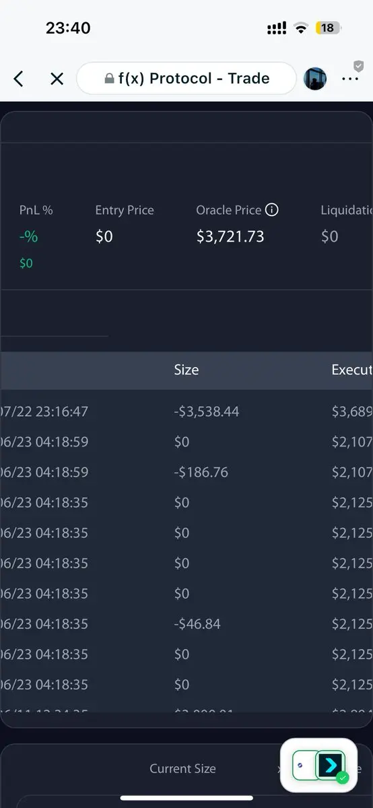Viewport: 373px width, 808px height.
Task: Open the 07/22 23:16:47 trade row
Action: pyautogui.click(x=186, y=411)
